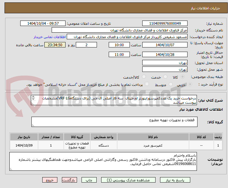228x188 pixels.
Task: Click the کد کالا column header
Action: coord(201,137)
